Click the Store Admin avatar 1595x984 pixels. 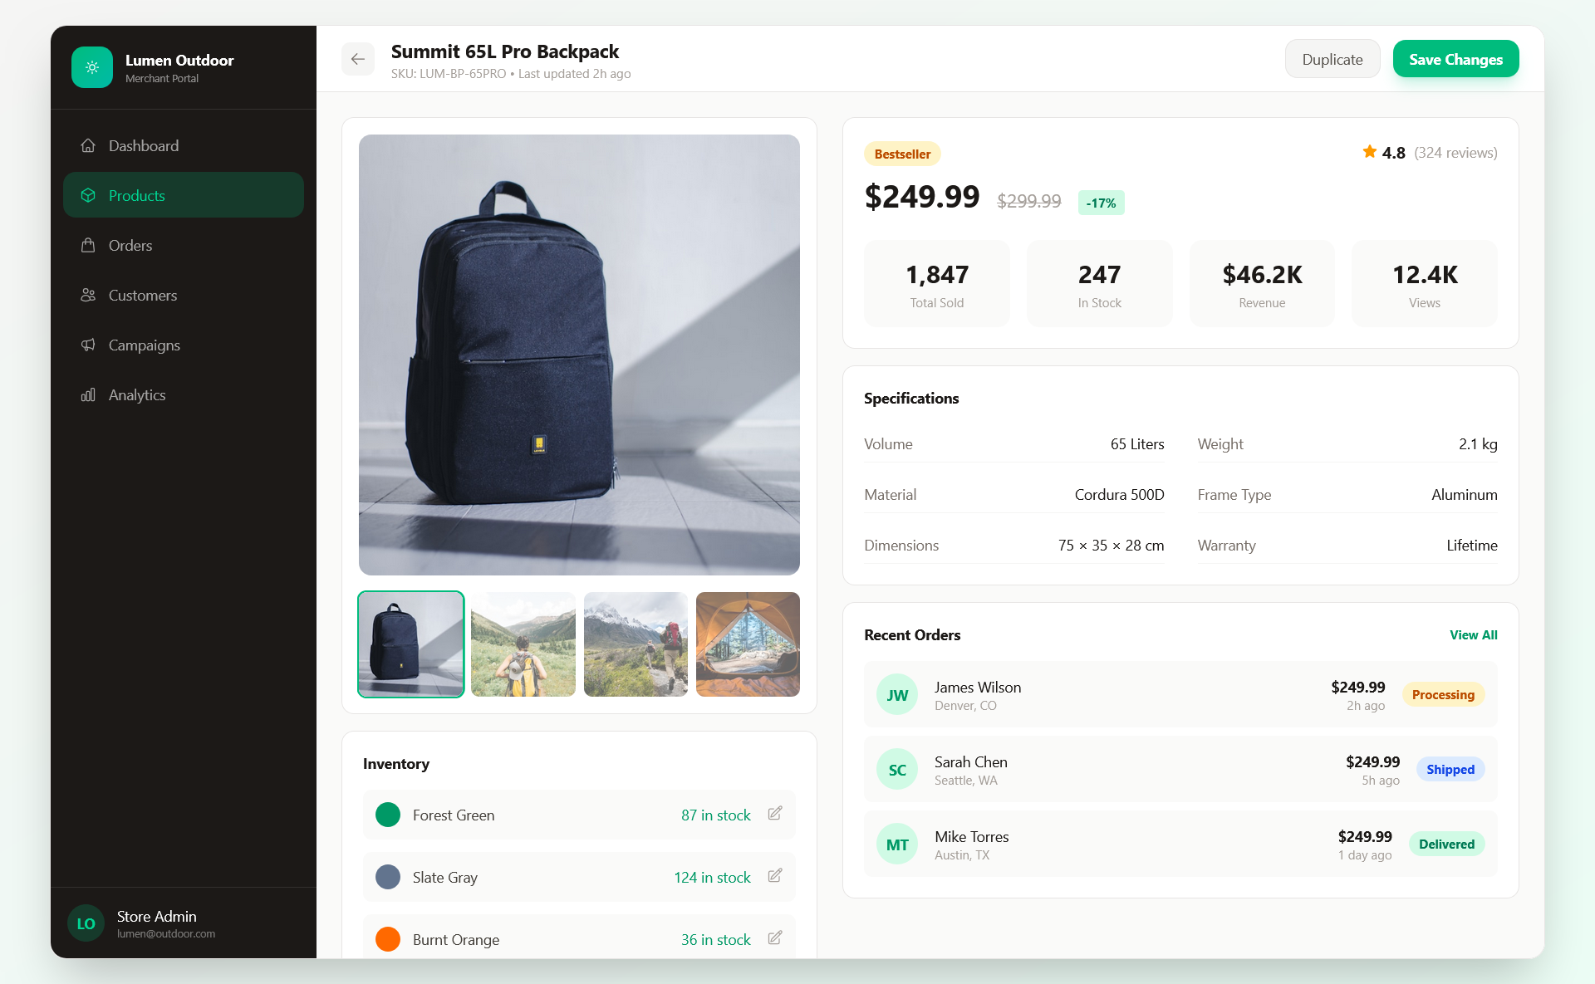(86, 923)
